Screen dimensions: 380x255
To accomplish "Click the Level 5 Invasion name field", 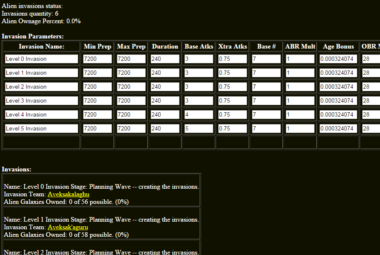I will [x=41, y=129].
